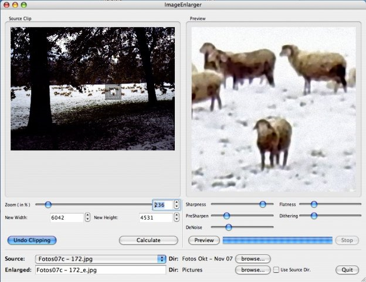
Task: Browse for the source directory
Action: (253, 258)
